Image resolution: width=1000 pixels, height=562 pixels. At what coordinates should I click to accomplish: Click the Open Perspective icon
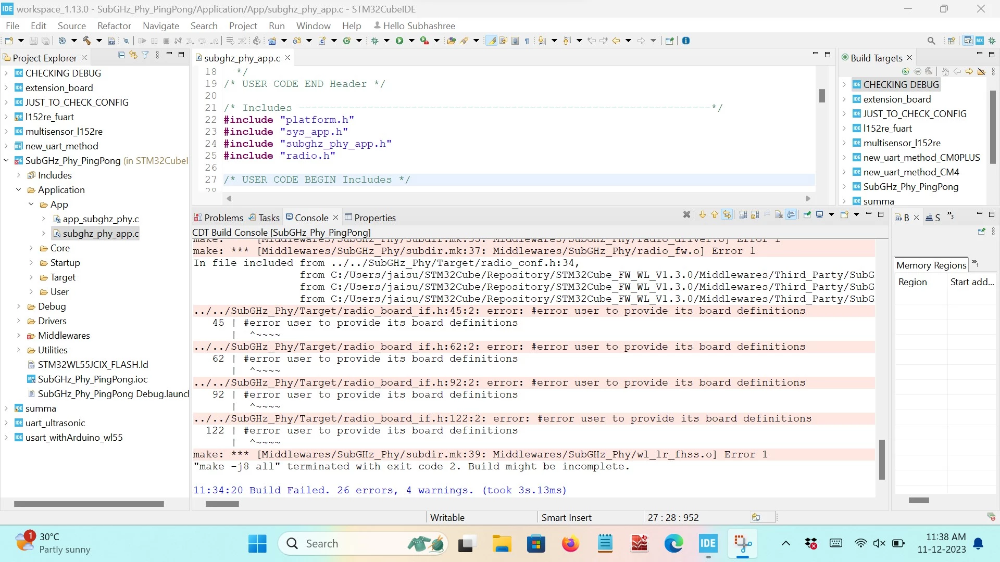coord(952,41)
